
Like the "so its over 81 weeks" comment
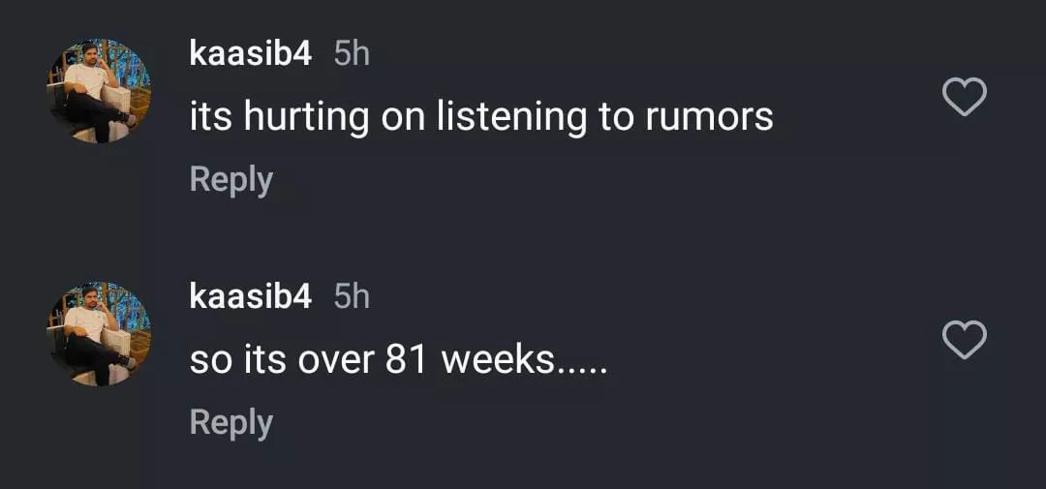click(x=964, y=340)
